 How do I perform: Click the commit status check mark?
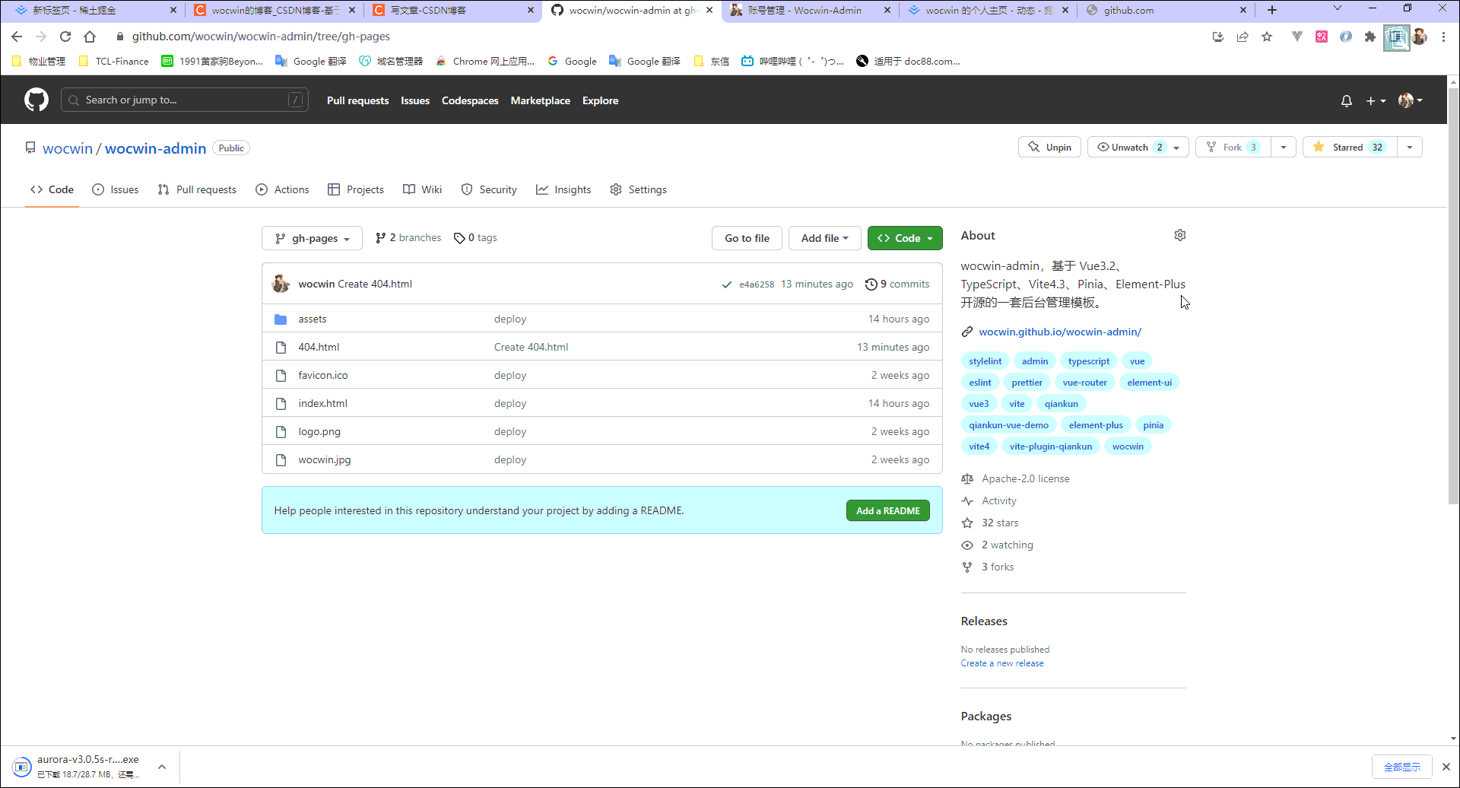point(727,284)
